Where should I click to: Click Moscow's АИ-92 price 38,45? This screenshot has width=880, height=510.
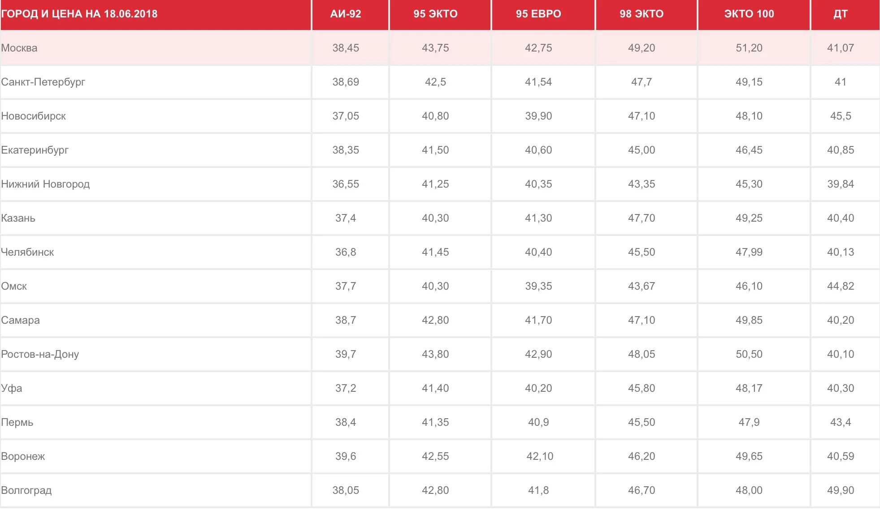[x=346, y=48]
